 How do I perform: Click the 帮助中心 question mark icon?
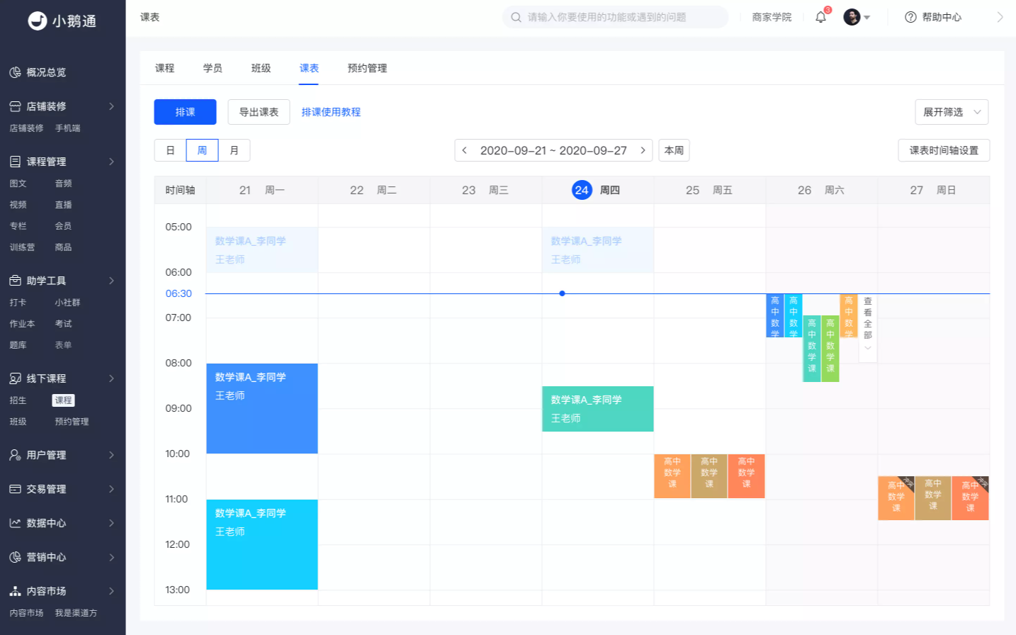click(910, 17)
